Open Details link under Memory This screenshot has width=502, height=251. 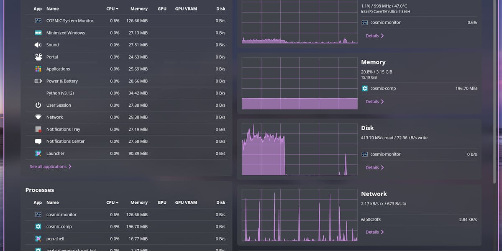(x=374, y=102)
